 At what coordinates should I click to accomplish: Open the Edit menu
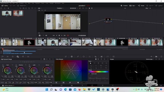(14, 3)
